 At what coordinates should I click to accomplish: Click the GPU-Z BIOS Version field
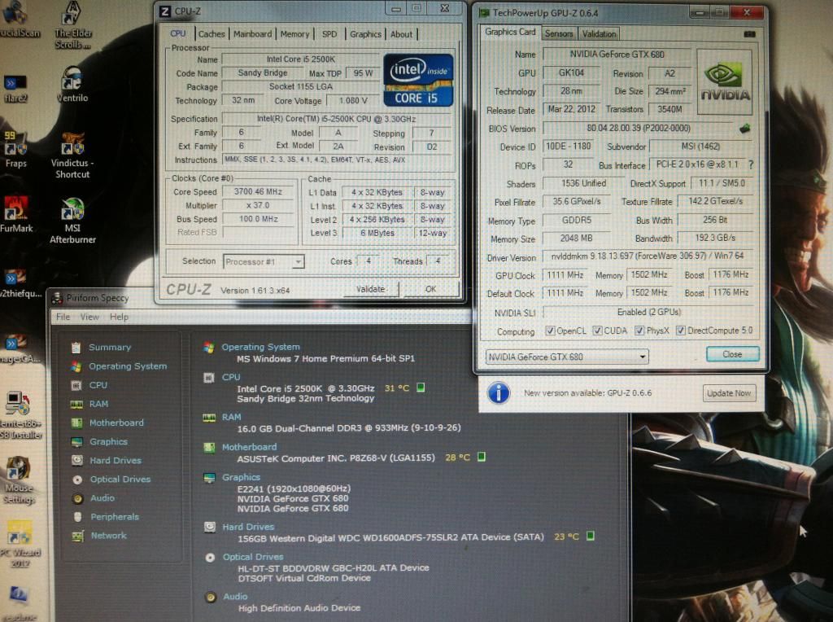tap(639, 128)
